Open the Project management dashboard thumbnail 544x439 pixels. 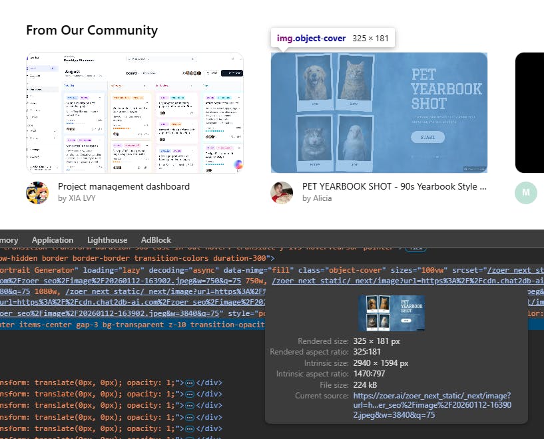click(x=135, y=112)
